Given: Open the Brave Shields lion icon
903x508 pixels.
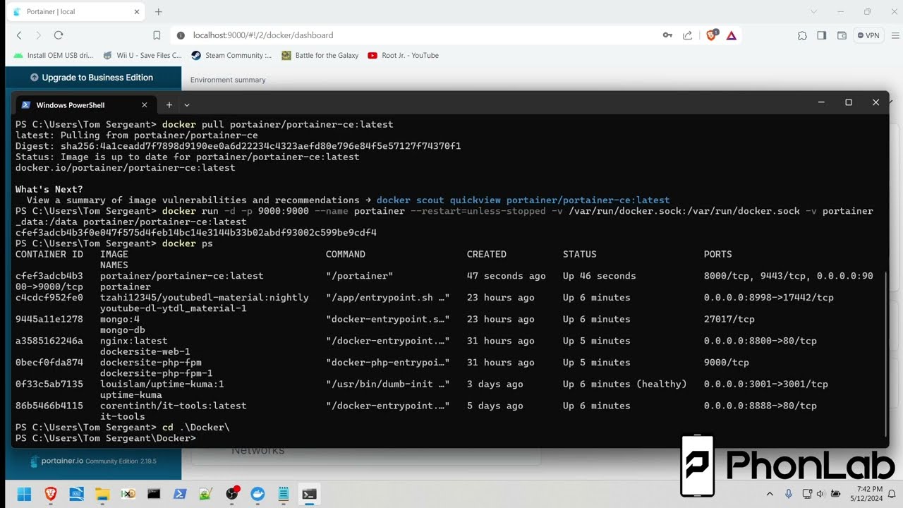Looking at the screenshot, I should tap(711, 35).
